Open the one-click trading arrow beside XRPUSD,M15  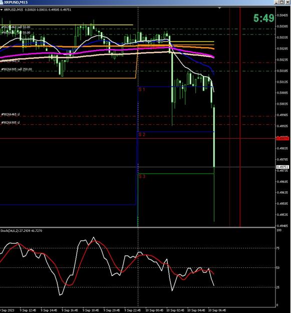click(2, 10)
